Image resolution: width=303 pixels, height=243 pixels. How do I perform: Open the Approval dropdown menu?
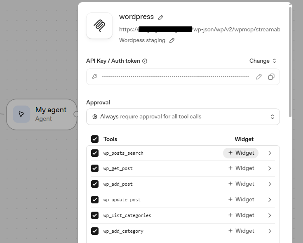coord(183,117)
